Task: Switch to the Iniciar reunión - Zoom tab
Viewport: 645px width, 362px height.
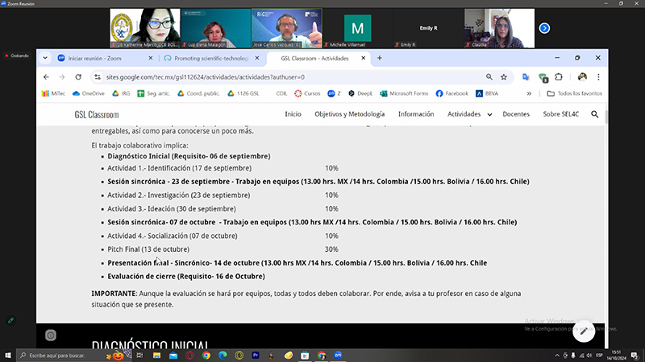Action: pyautogui.click(x=87, y=58)
